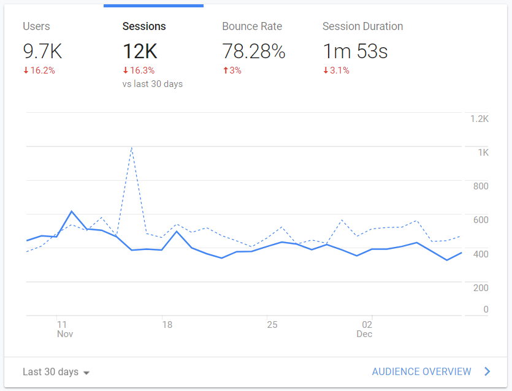Click the 1.2K y-axis label
This screenshot has height=391, width=512.
[480, 119]
